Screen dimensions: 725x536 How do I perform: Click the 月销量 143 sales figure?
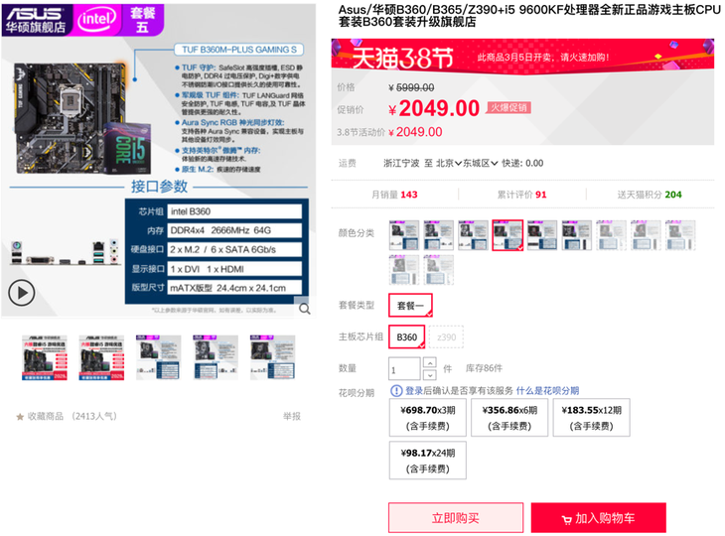pyautogui.click(x=394, y=195)
